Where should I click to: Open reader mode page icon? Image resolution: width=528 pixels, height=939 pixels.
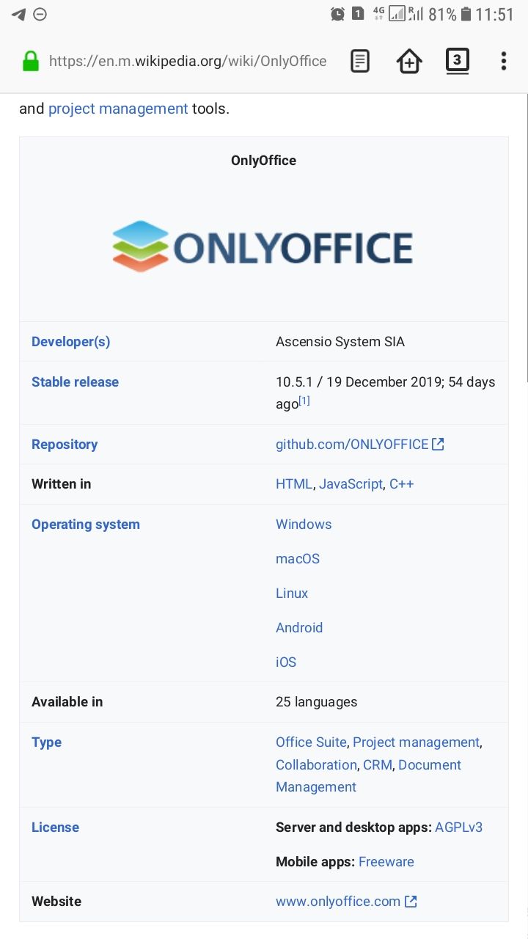tap(360, 62)
